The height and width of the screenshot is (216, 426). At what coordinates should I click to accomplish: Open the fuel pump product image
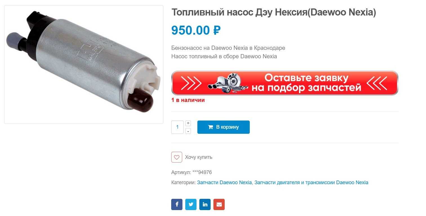tap(84, 64)
